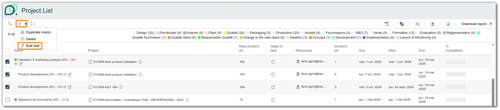Click the resources person icon in toolbar
500x110 pixels.
(432, 24)
